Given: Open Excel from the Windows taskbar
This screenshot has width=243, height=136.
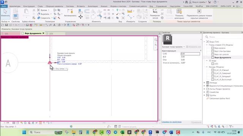Looking at the screenshot, I should [122, 132].
